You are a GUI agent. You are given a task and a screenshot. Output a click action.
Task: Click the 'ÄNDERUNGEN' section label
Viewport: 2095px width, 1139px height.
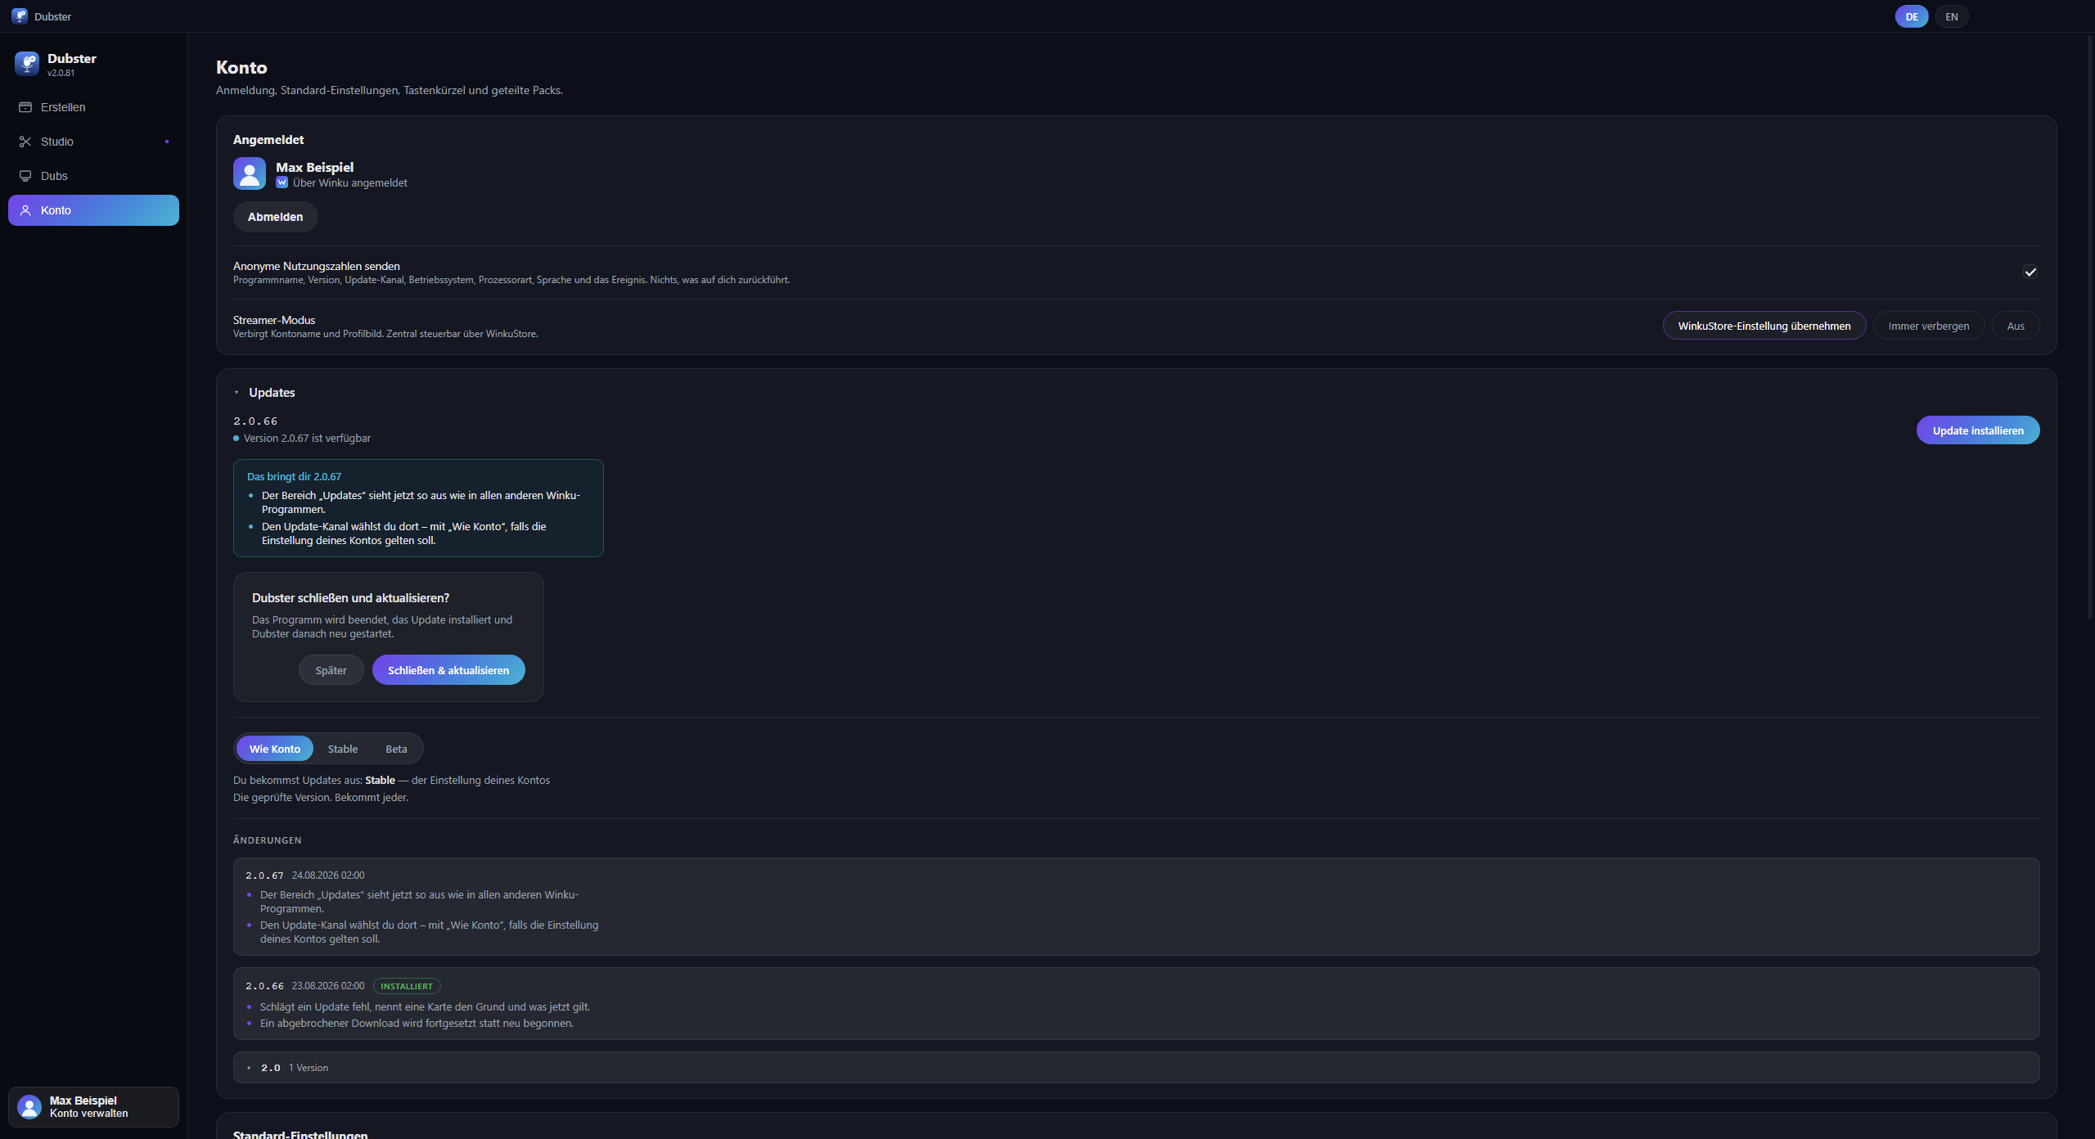(267, 840)
